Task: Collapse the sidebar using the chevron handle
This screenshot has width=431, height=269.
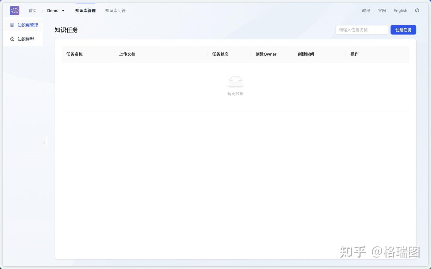Action: pyautogui.click(x=44, y=142)
